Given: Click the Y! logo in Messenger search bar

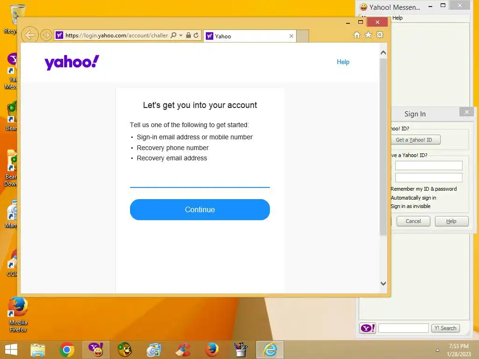Looking at the screenshot, I should click(x=368, y=328).
